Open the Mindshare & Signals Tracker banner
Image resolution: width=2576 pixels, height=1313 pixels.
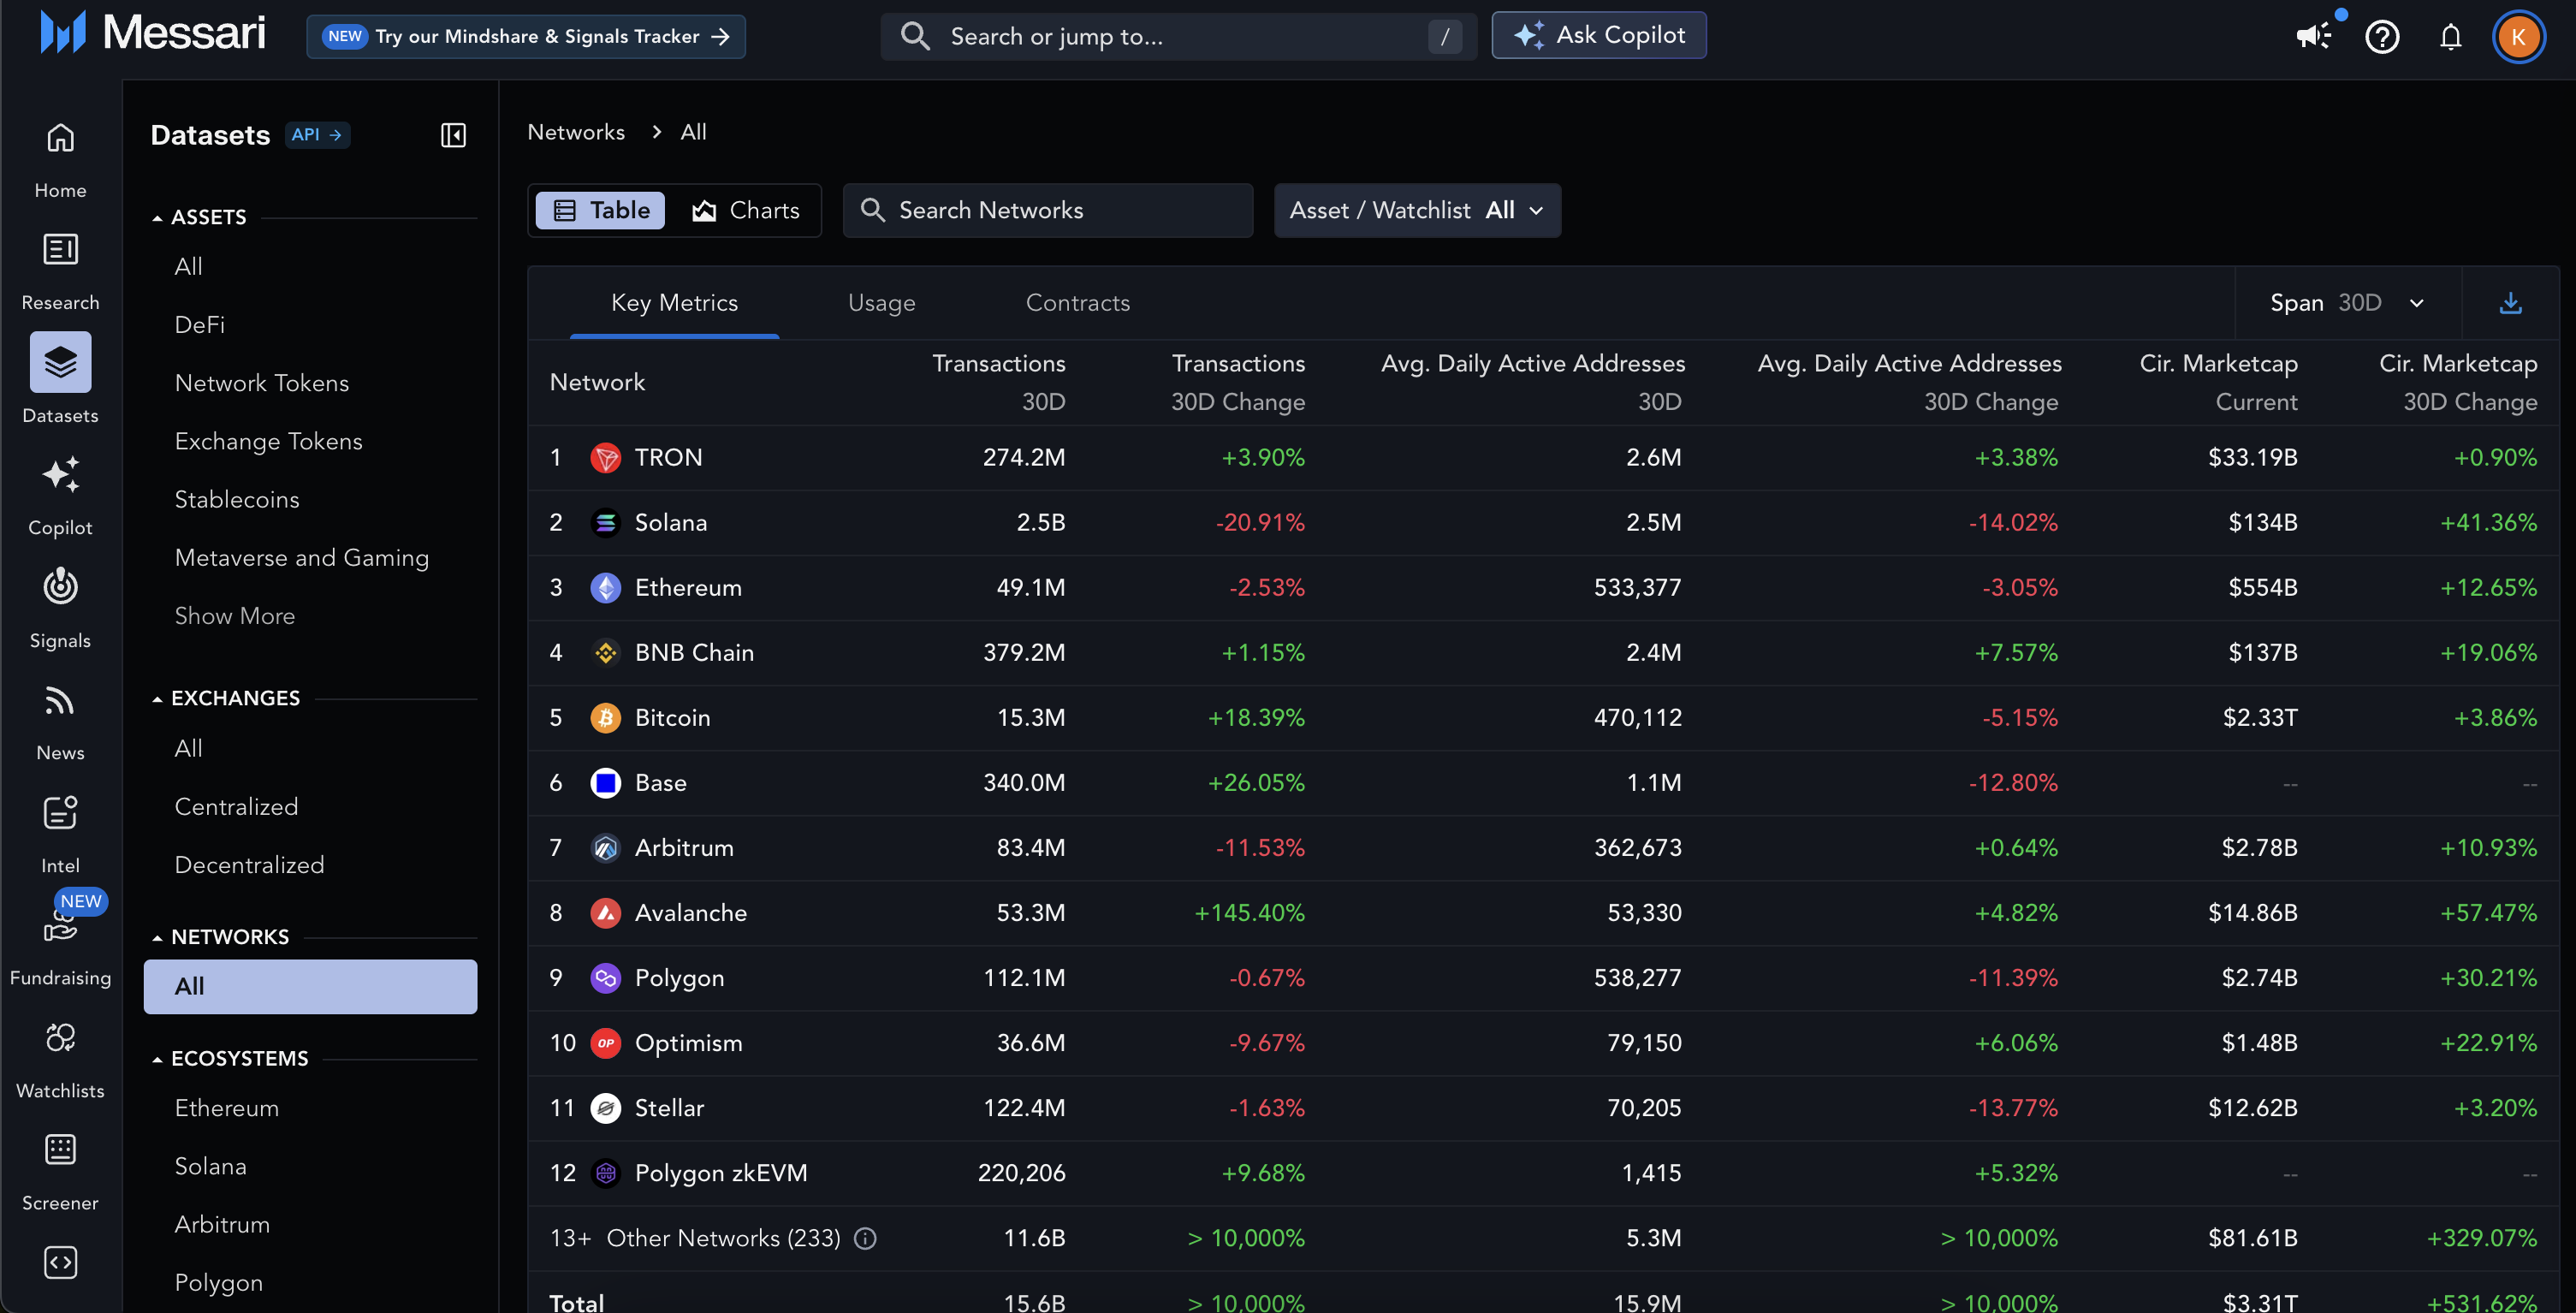click(x=526, y=37)
